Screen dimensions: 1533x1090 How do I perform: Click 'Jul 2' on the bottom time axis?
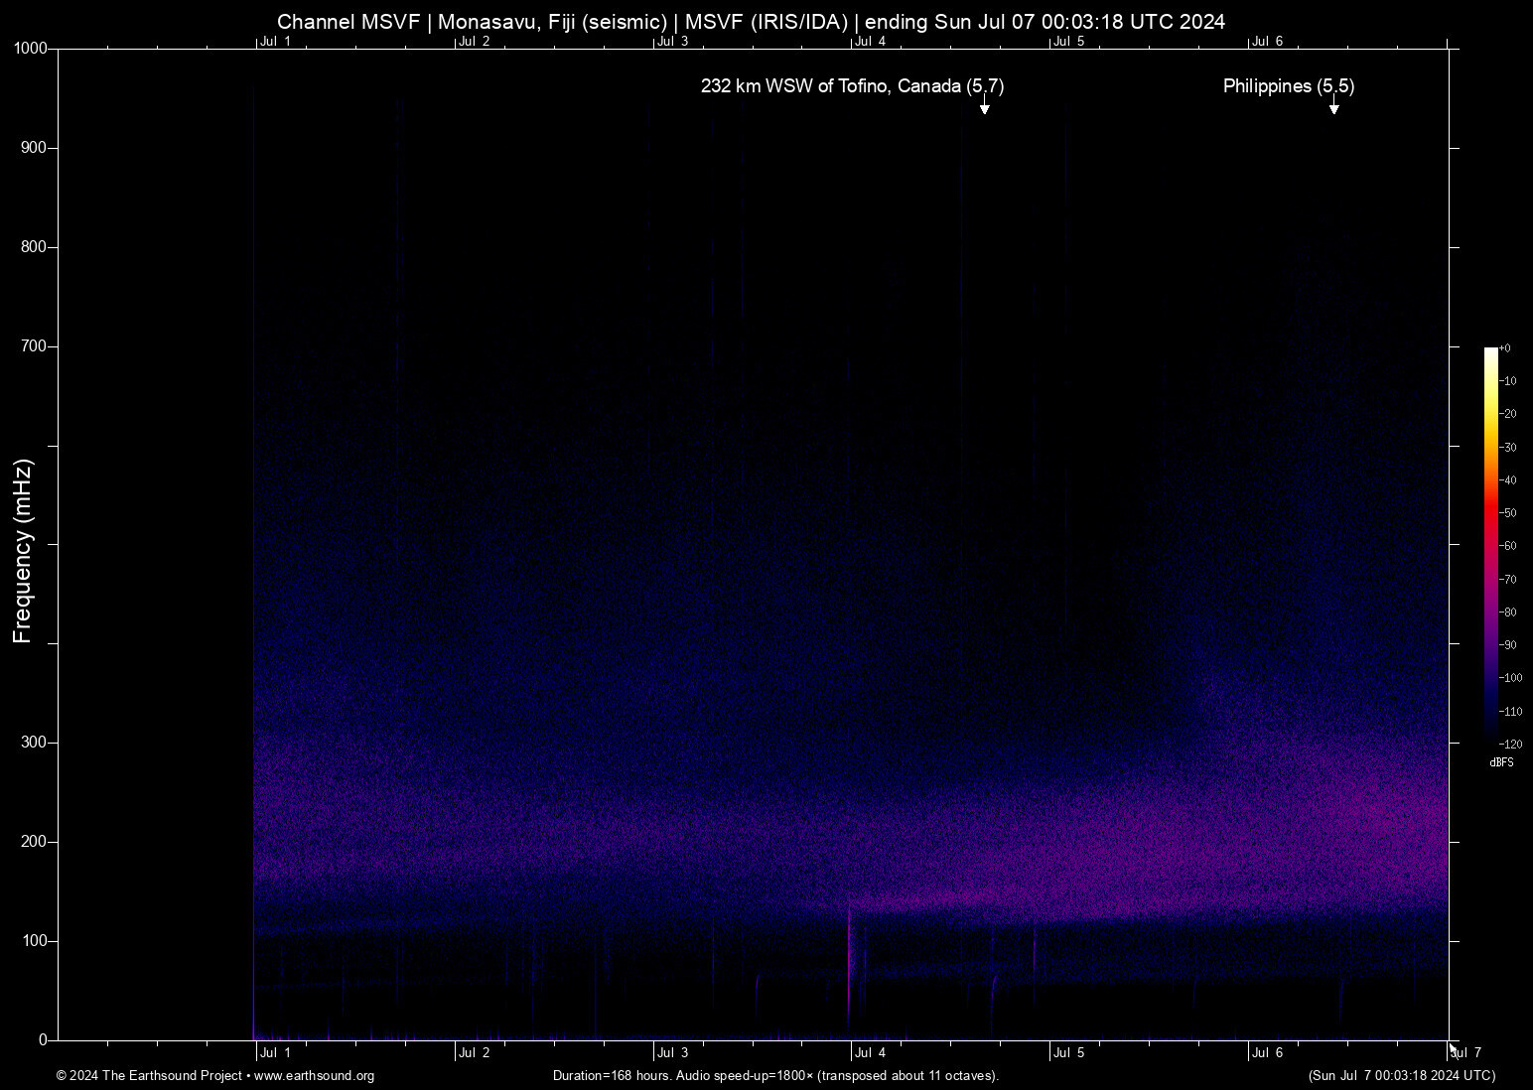475,1053
